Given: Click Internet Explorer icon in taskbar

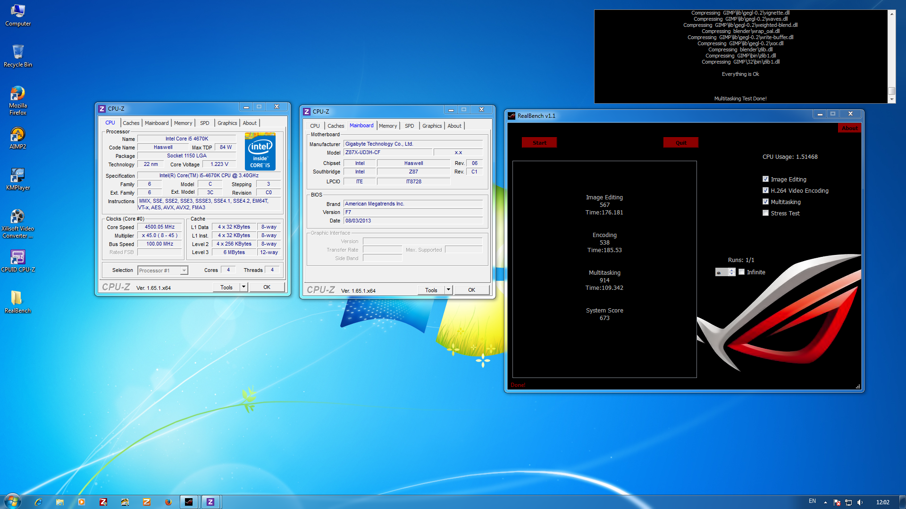Looking at the screenshot, I should pyautogui.click(x=38, y=502).
